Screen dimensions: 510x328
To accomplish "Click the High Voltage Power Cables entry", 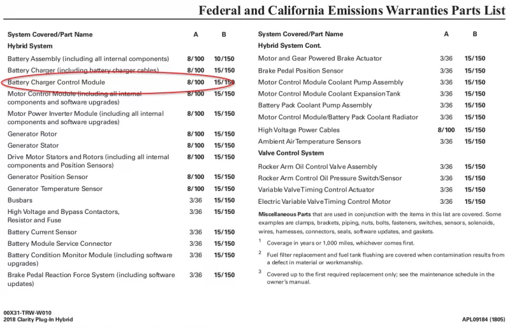I will (300, 130).
